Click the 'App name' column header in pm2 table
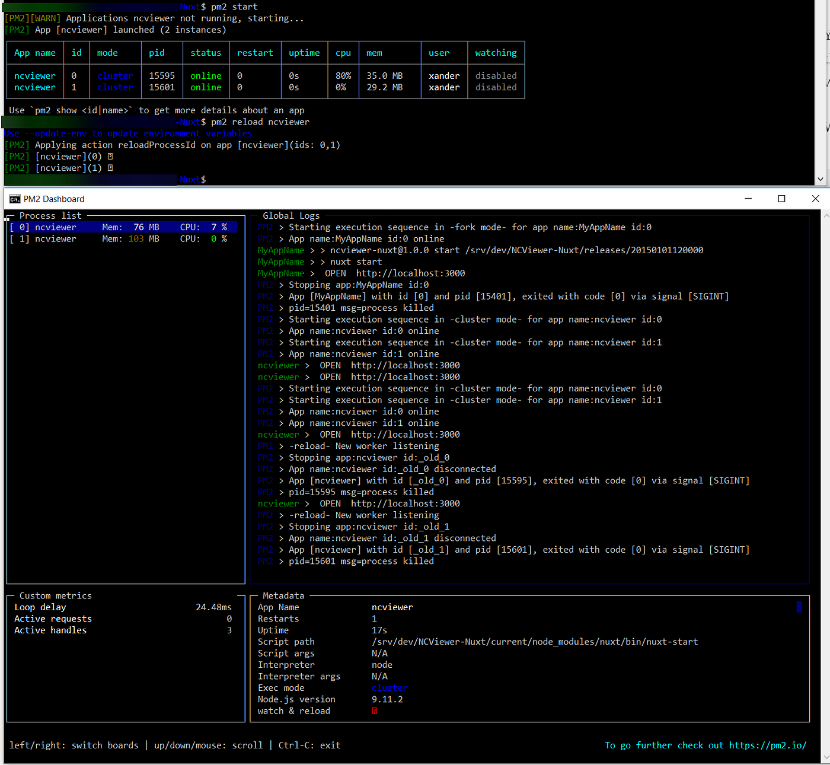The height and width of the screenshot is (765, 830). point(35,53)
